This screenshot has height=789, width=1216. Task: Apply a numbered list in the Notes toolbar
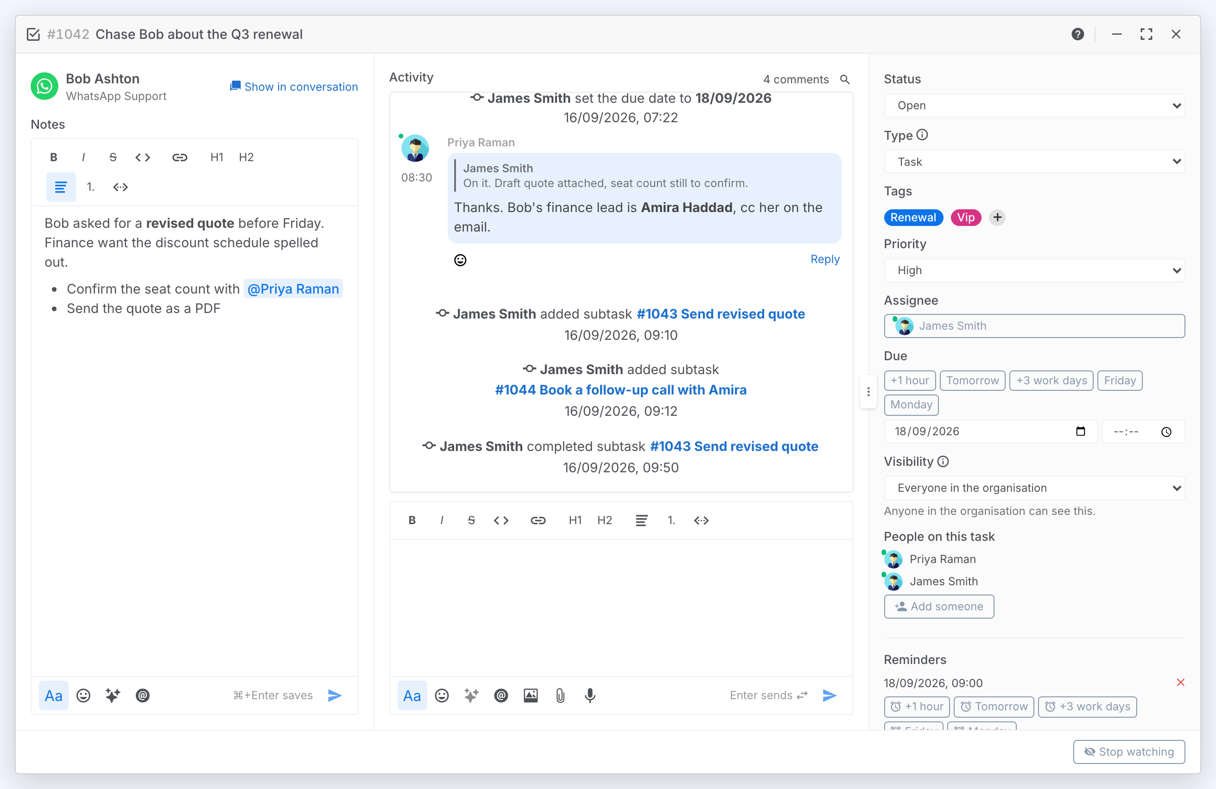point(90,187)
